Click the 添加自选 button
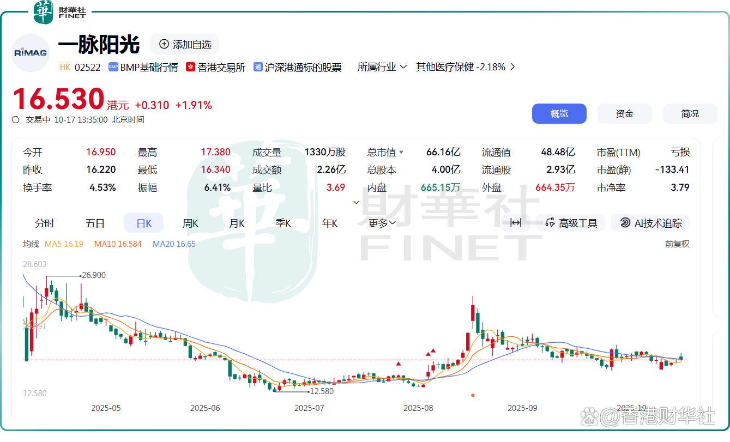 (185, 45)
